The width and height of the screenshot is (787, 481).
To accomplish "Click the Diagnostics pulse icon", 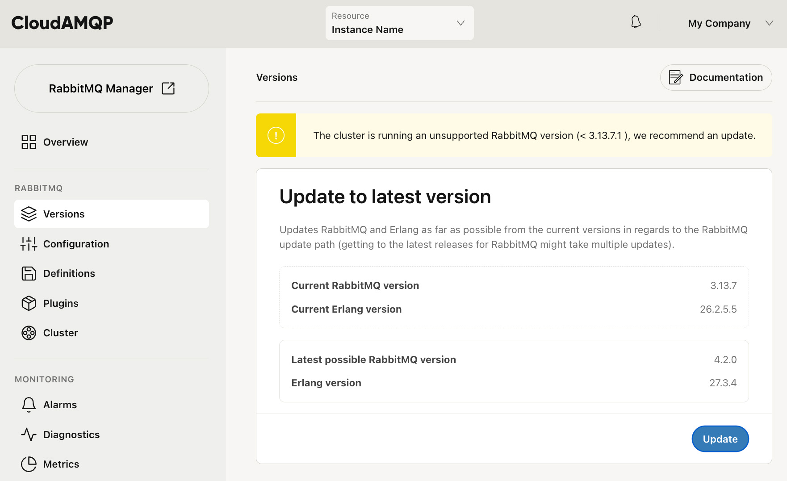I will (29, 435).
